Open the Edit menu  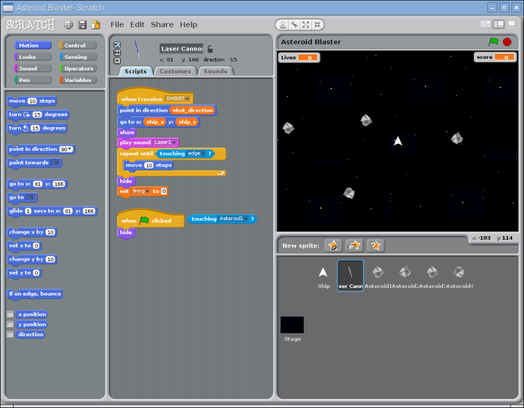point(137,24)
